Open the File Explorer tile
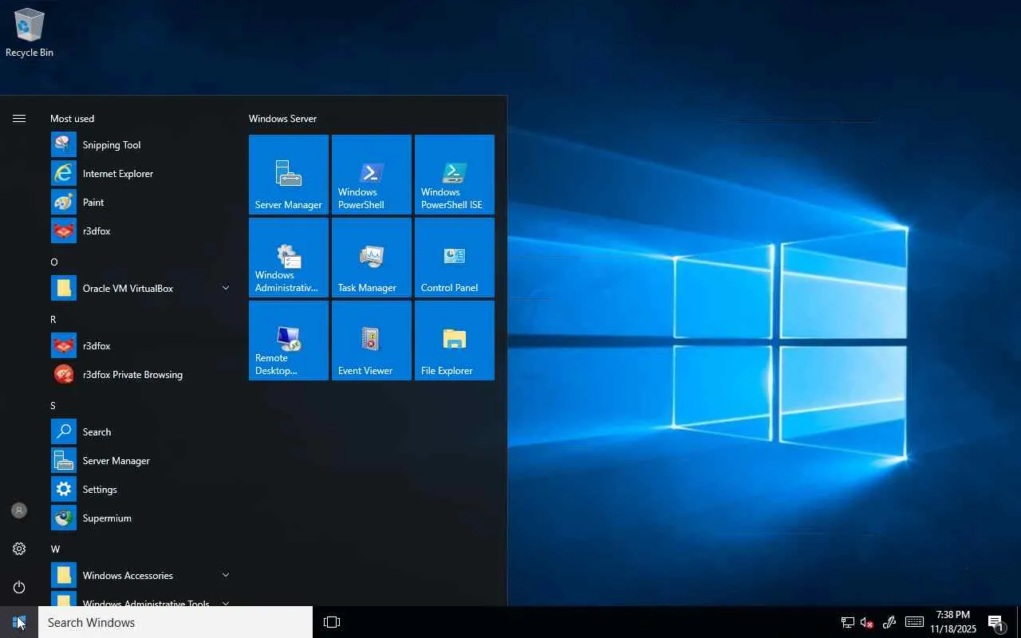The image size is (1021, 638). pyautogui.click(x=455, y=341)
